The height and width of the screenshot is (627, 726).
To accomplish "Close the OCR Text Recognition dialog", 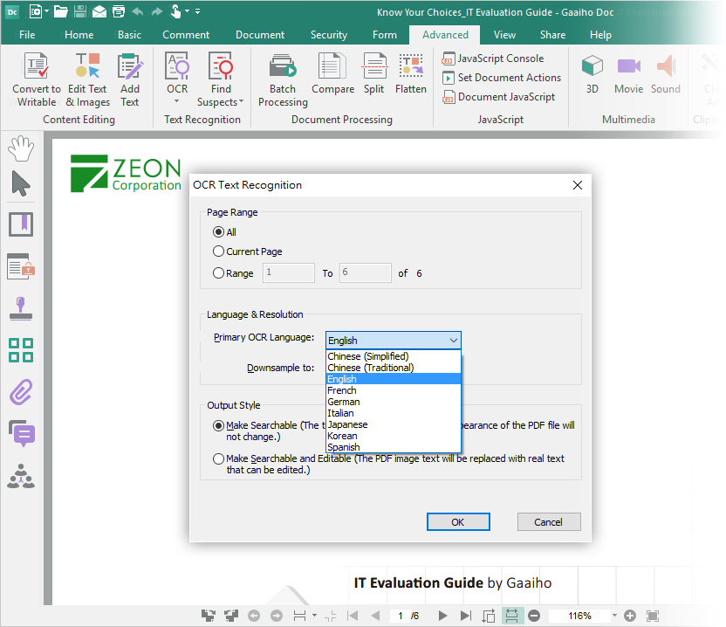I will [x=578, y=185].
